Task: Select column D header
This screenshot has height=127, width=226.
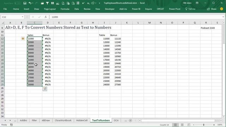Action: (48, 23)
